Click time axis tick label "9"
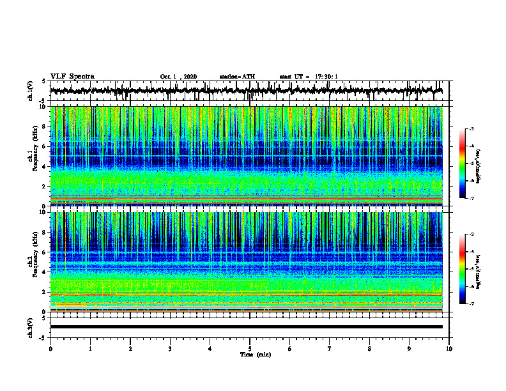The width and height of the screenshot is (506, 391). click(409, 349)
